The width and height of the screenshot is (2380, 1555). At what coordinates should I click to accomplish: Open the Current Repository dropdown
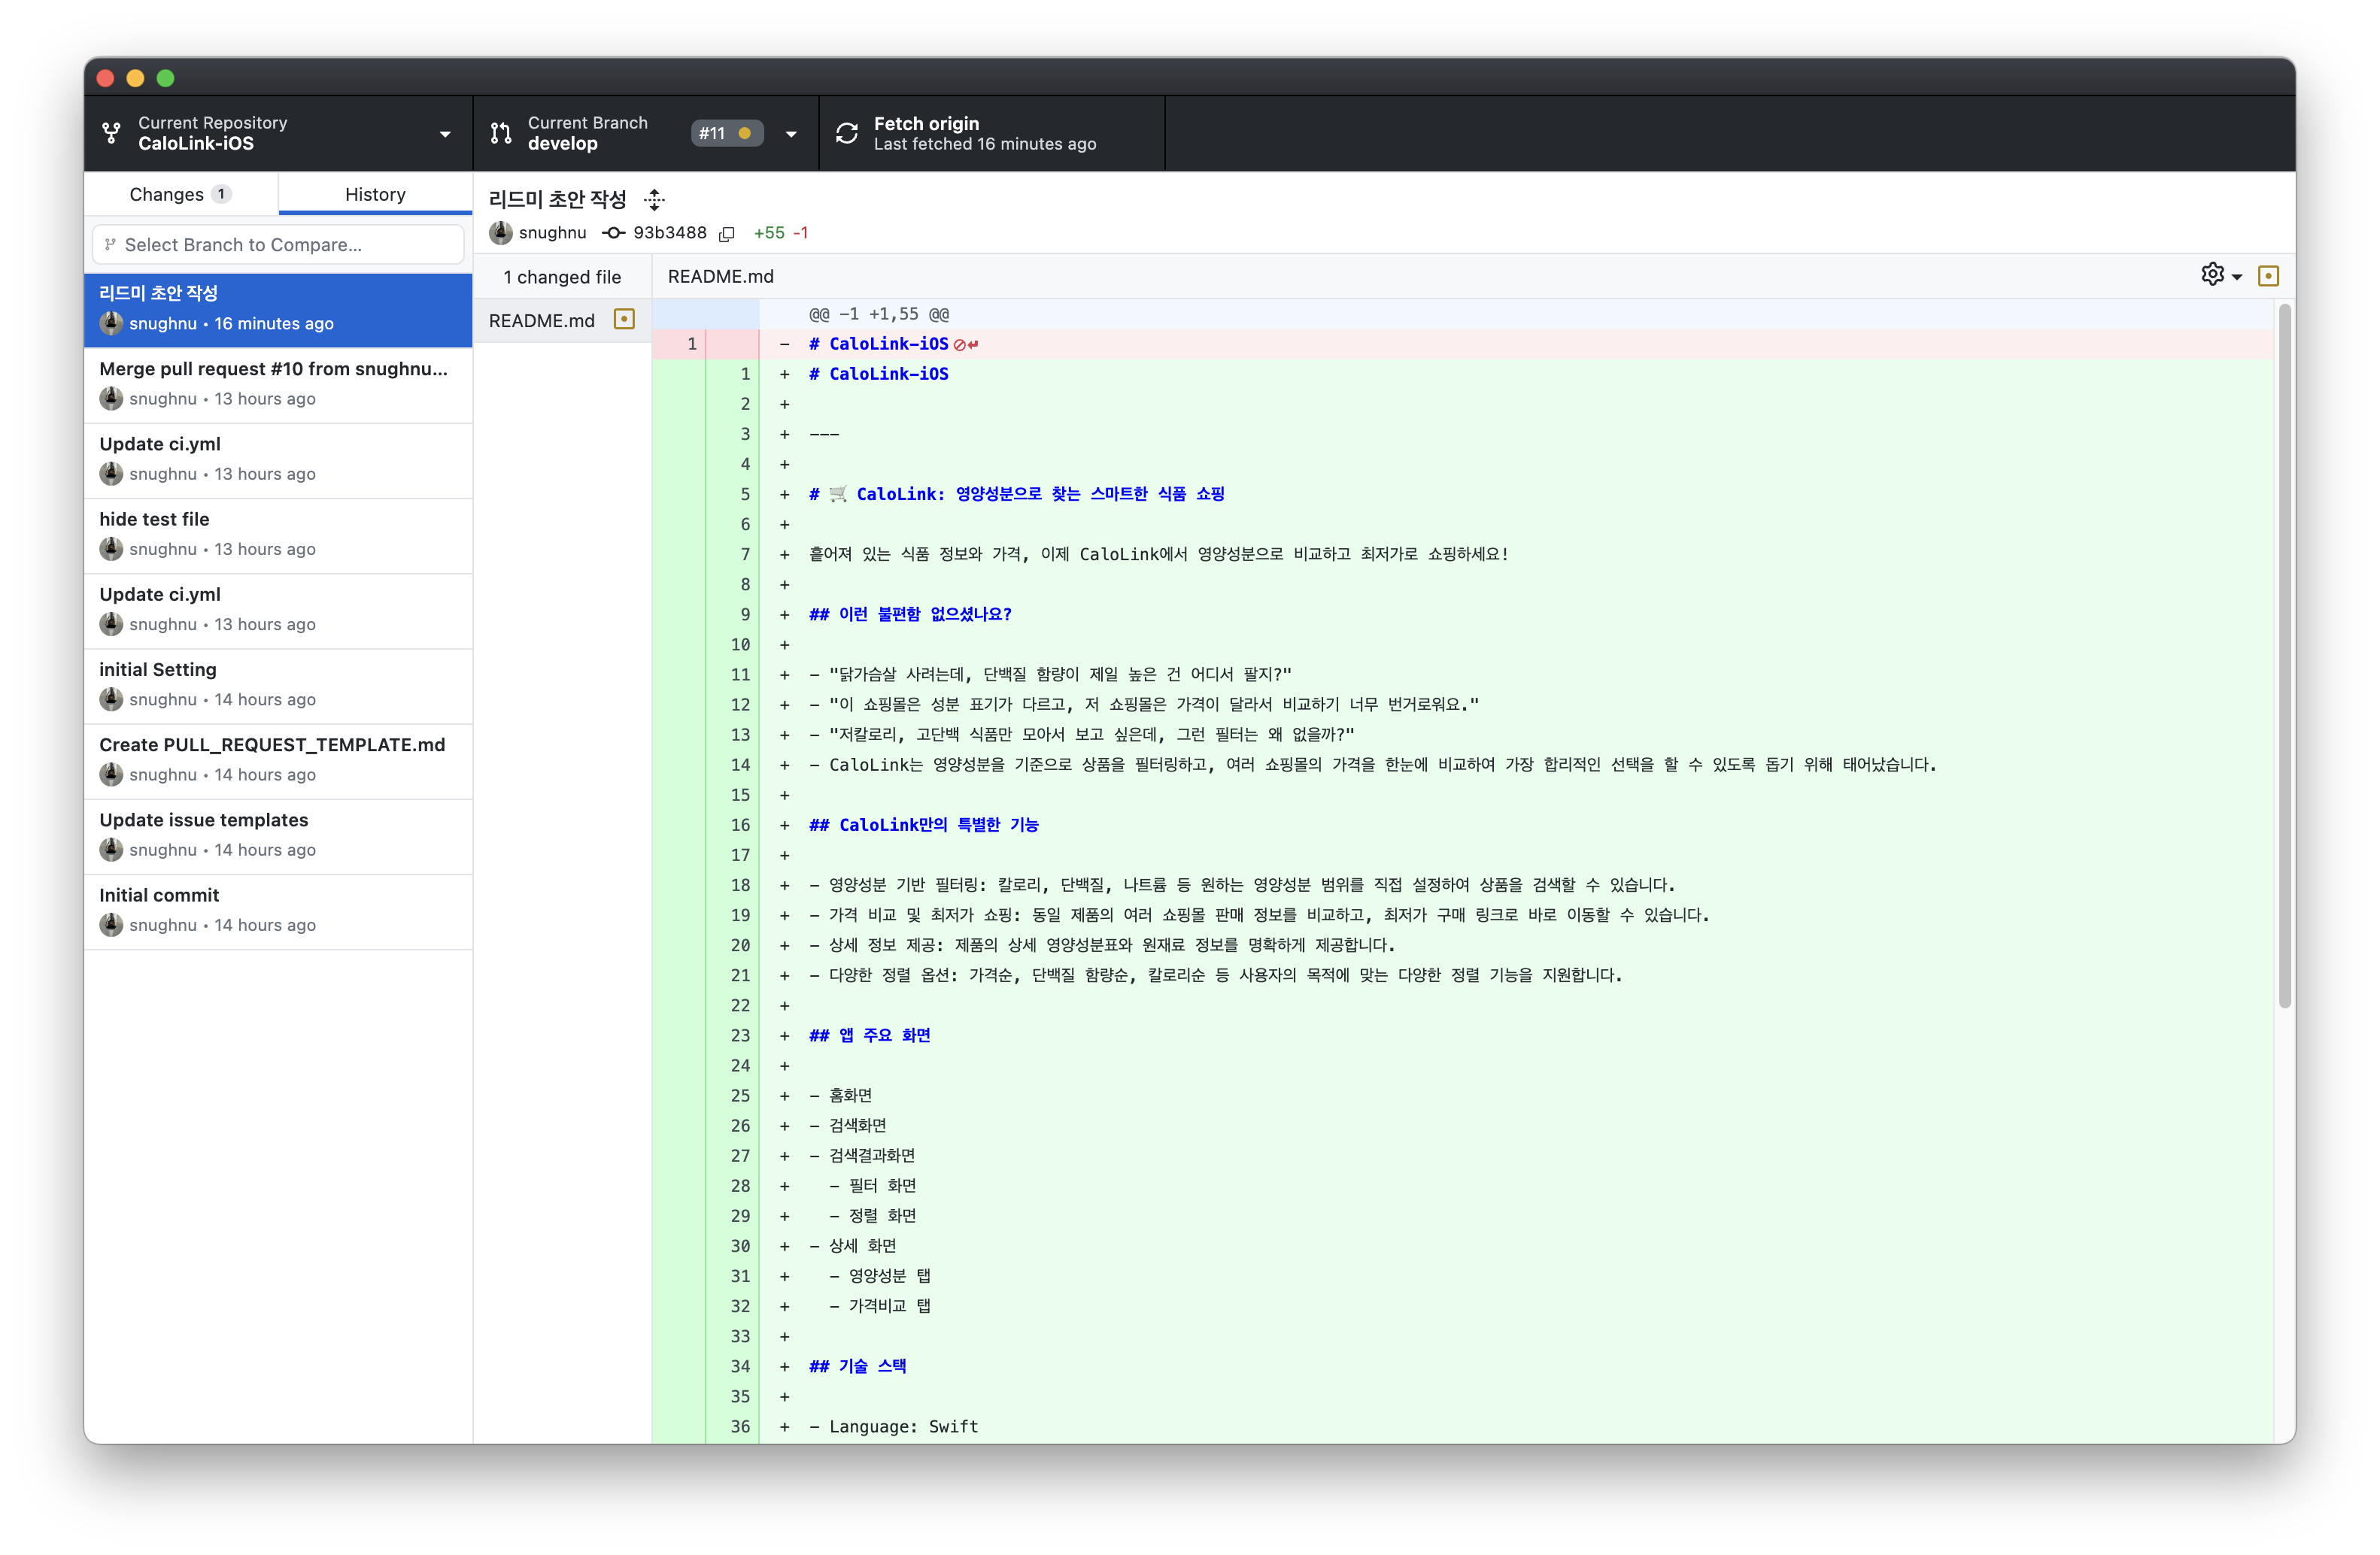click(278, 133)
